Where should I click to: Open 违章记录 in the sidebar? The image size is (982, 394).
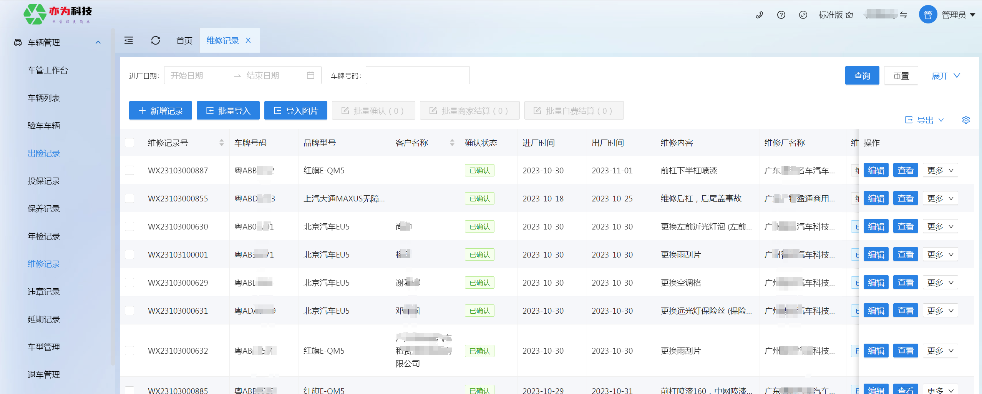pos(44,291)
